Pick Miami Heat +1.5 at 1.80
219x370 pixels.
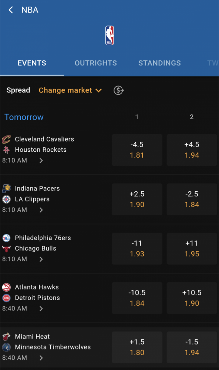click(x=137, y=347)
